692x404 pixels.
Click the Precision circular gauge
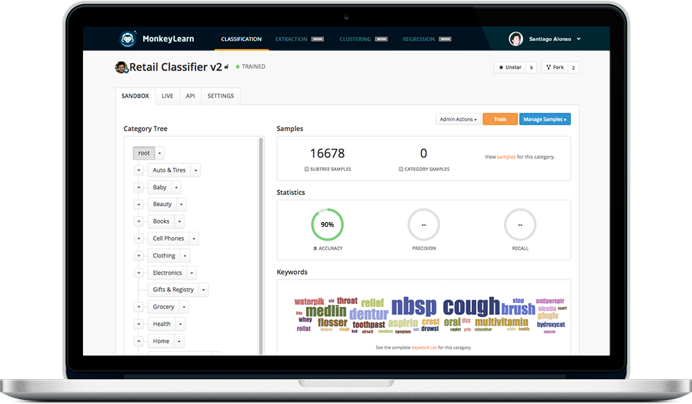424,225
